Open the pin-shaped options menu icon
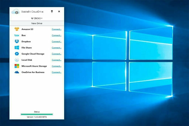This screenshot has height=126, width=189. pos(52,11)
